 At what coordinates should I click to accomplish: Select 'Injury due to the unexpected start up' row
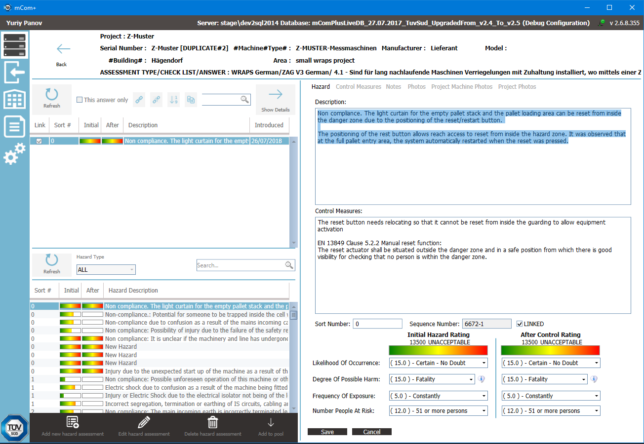160,371
